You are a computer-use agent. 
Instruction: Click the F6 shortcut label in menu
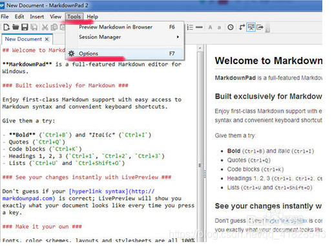[x=172, y=27]
